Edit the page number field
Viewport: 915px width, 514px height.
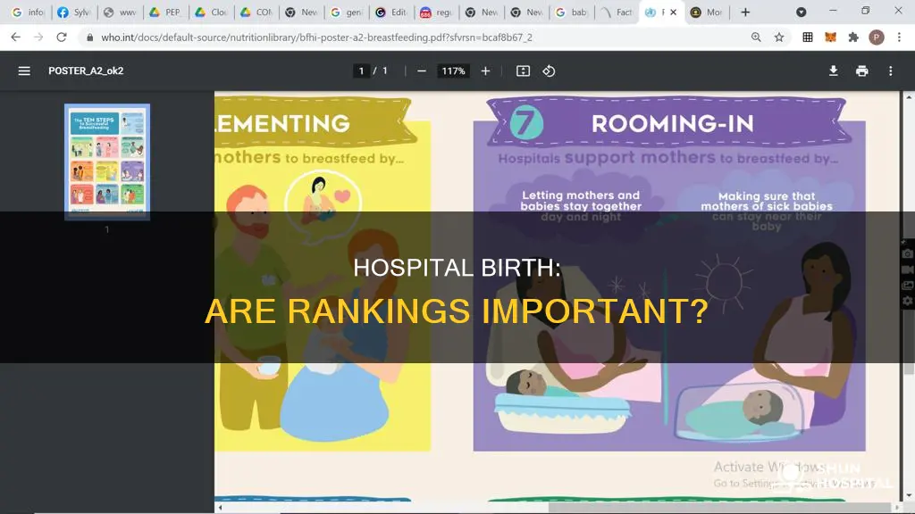point(361,71)
